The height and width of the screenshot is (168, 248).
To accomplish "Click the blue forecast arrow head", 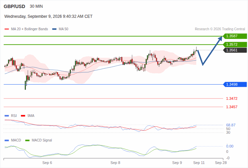I will point(220,39).
